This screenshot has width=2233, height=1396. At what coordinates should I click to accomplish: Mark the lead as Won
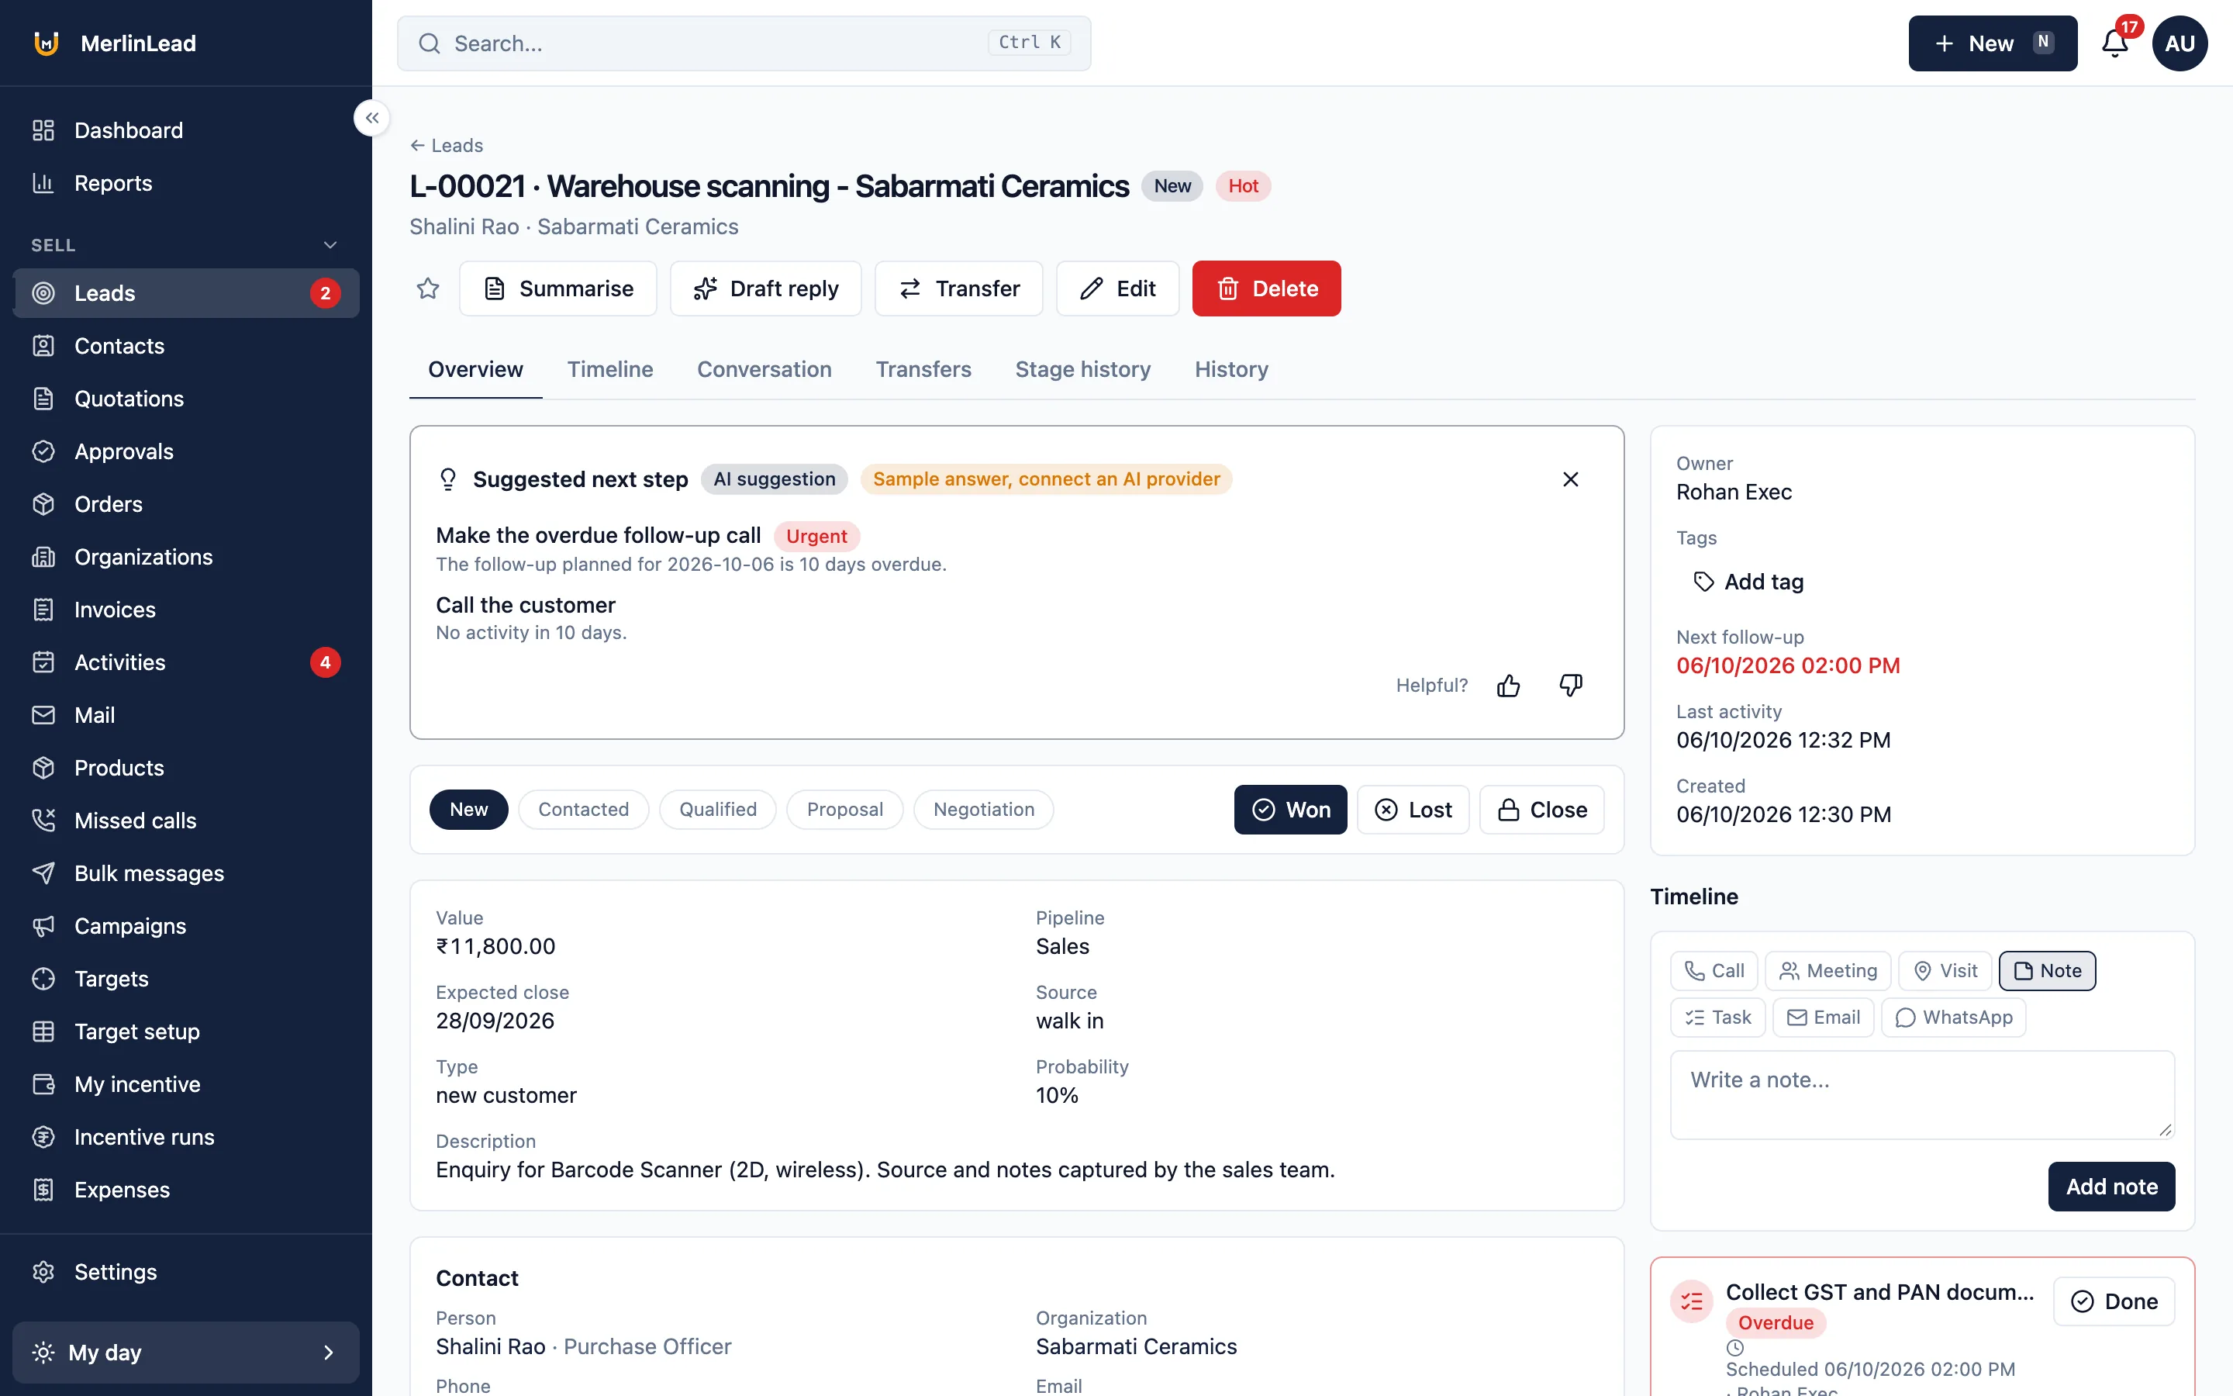[x=1290, y=810]
